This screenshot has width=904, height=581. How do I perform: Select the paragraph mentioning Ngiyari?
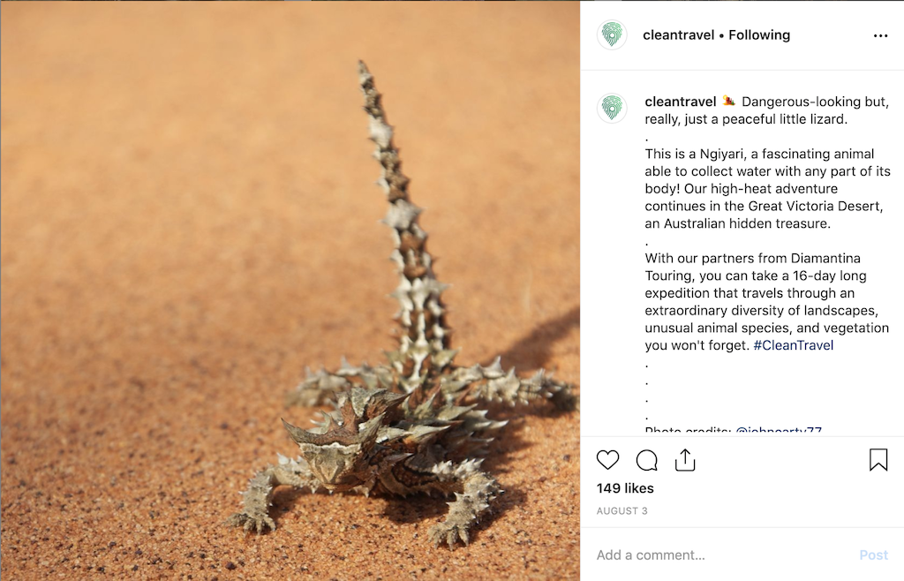coord(767,188)
